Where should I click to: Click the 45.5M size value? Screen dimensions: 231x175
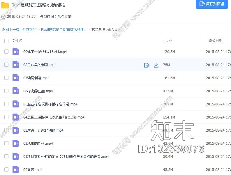tap(168, 170)
